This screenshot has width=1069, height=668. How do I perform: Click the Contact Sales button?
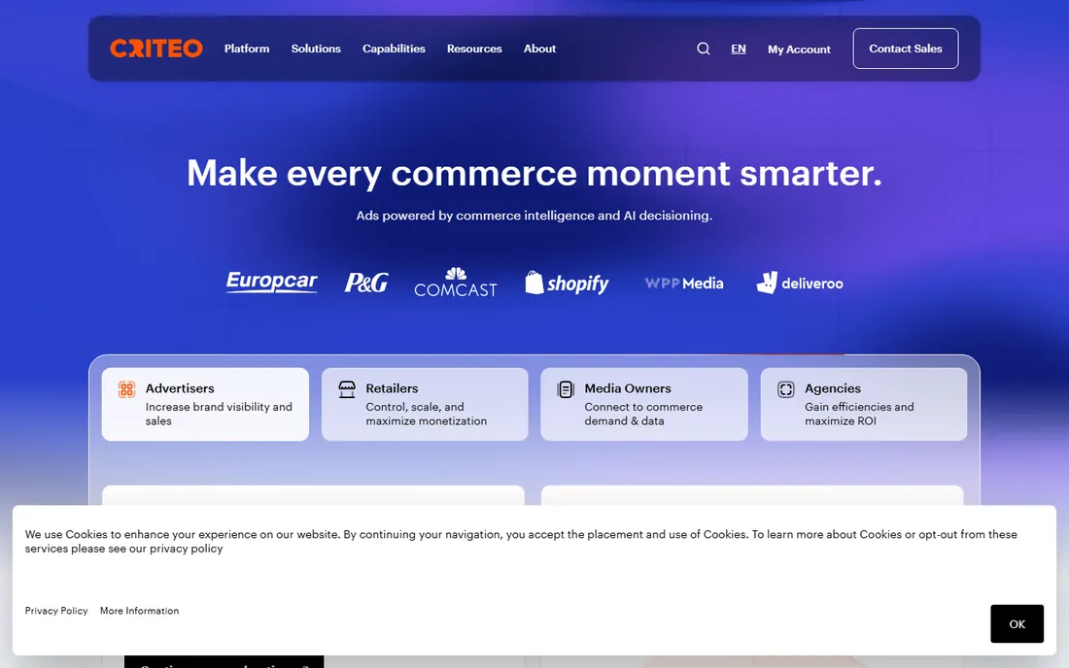pos(906,49)
